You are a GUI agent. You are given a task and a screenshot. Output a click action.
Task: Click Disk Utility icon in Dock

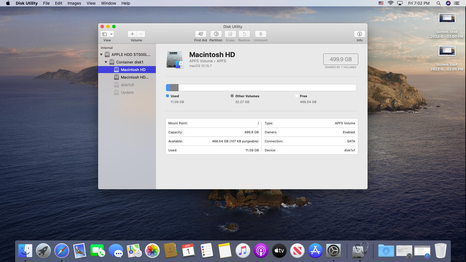tap(360, 250)
